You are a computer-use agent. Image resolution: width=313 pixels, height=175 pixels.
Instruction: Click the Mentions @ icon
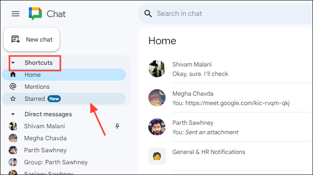pos(13,86)
